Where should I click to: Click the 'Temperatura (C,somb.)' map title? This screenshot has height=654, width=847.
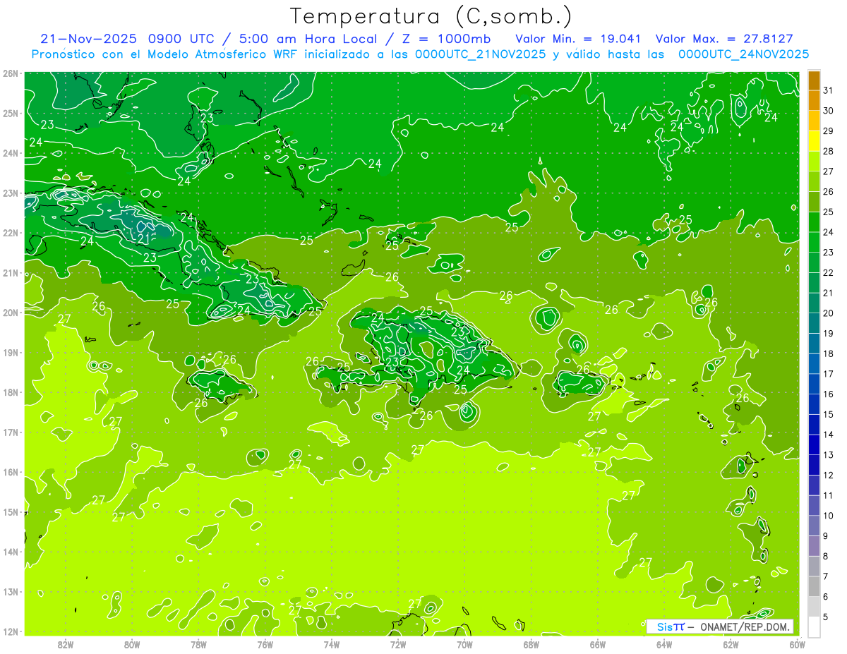click(x=431, y=16)
